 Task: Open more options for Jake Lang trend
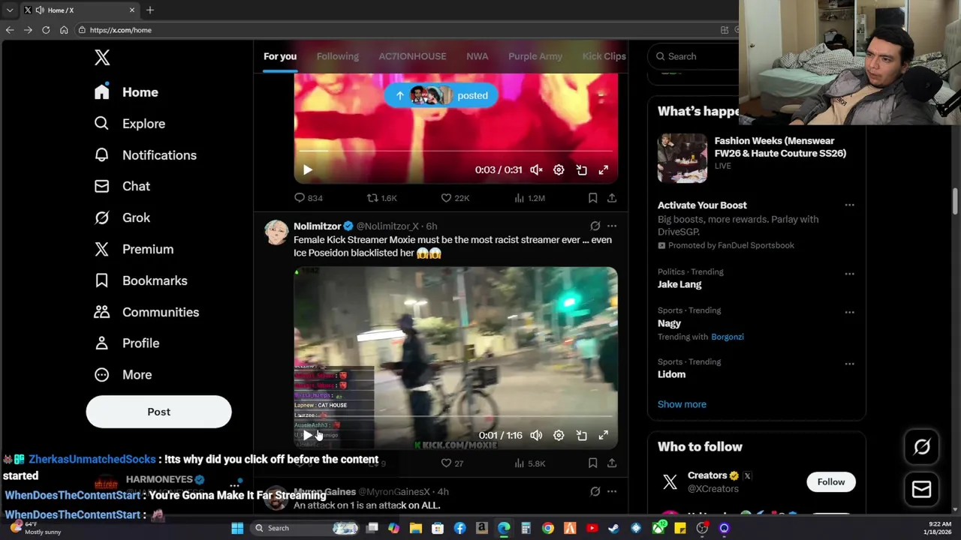(x=849, y=274)
